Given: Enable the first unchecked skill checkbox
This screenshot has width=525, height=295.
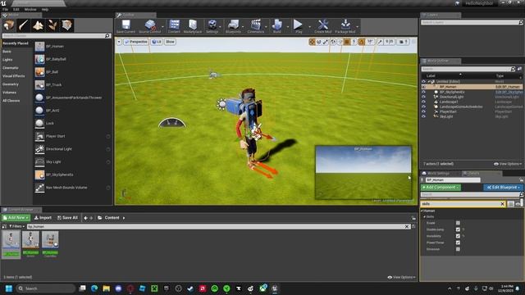Looking at the screenshot, I should pos(458,223).
